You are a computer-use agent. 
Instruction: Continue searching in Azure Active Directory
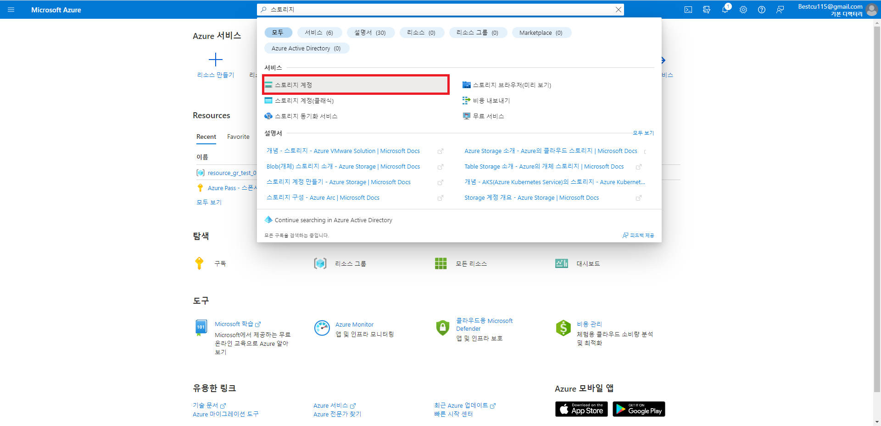[334, 220]
